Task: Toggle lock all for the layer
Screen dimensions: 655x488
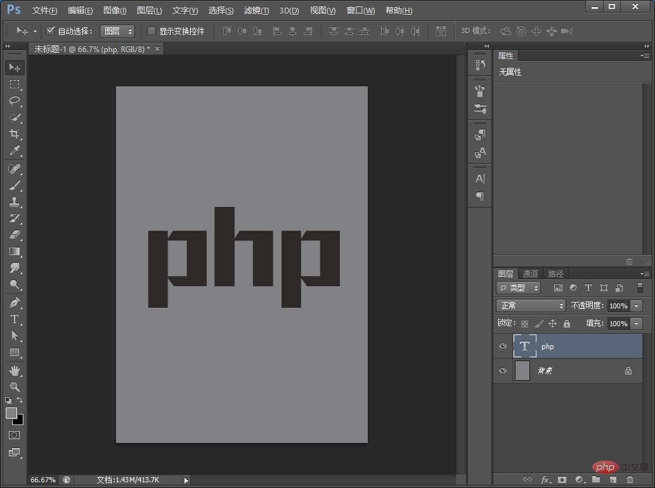Action: pyautogui.click(x=567, y=324)
